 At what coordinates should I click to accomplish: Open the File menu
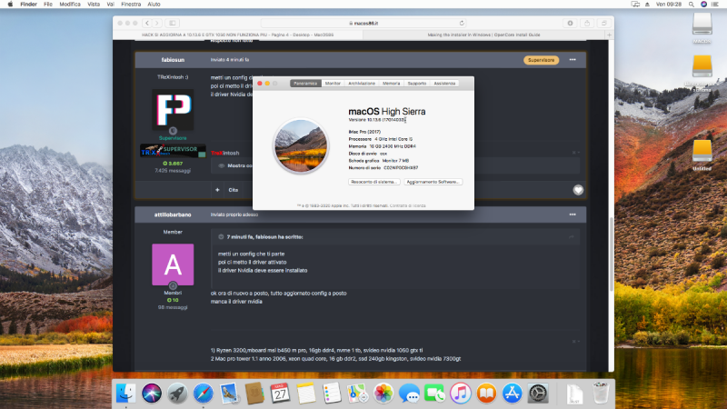48,5
